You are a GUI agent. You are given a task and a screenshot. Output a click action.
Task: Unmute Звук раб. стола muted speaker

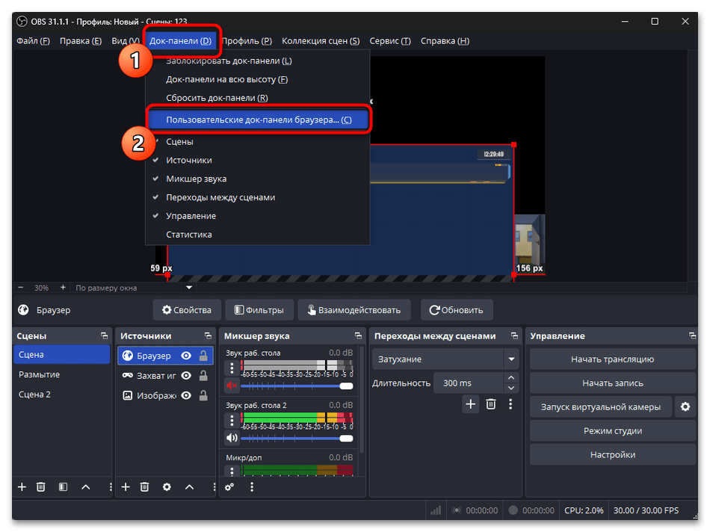click(232, 386)
